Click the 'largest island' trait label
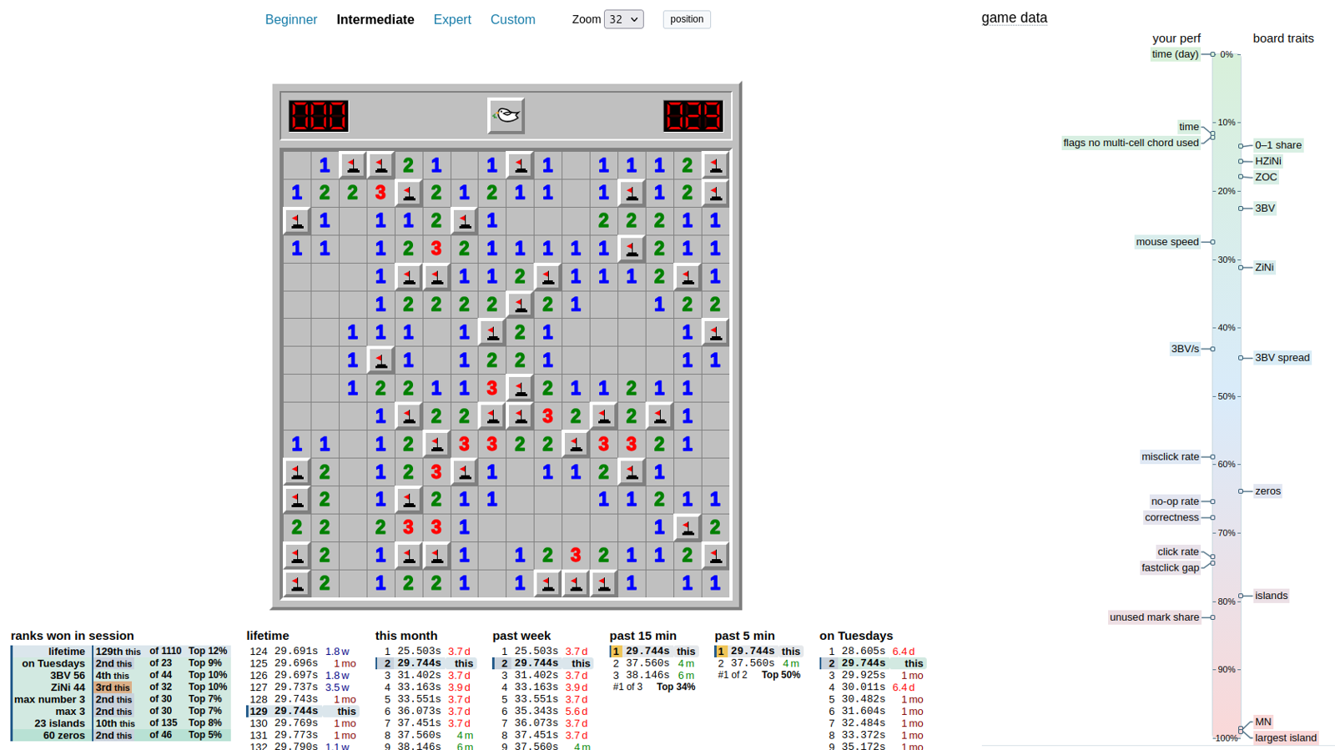Viewport: 1335px width, 750px height. tap(1286, 738)
